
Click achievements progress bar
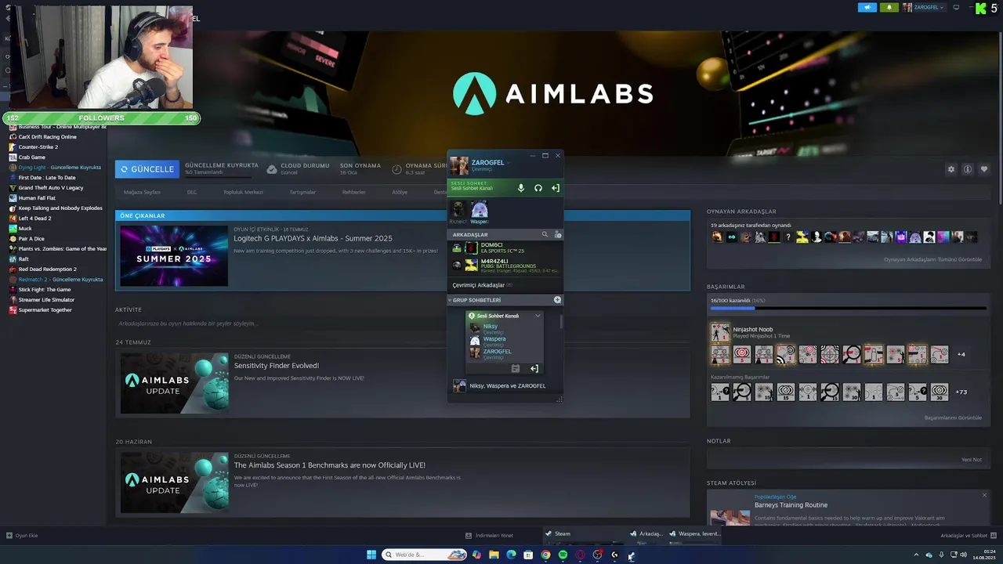849,309
